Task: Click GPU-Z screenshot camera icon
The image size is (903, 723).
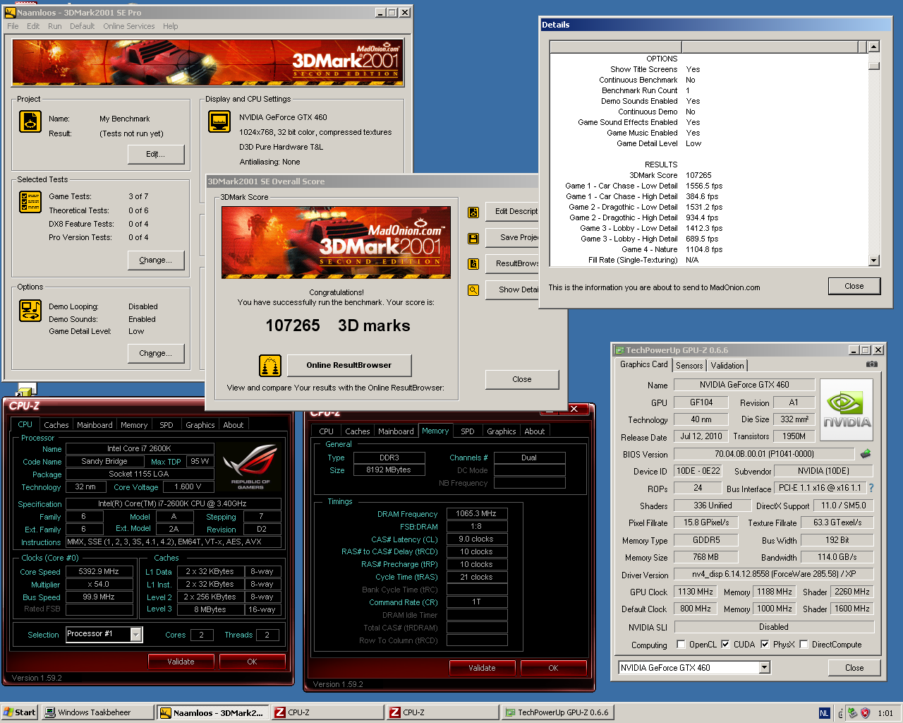Action: click(x=872, y=364)
